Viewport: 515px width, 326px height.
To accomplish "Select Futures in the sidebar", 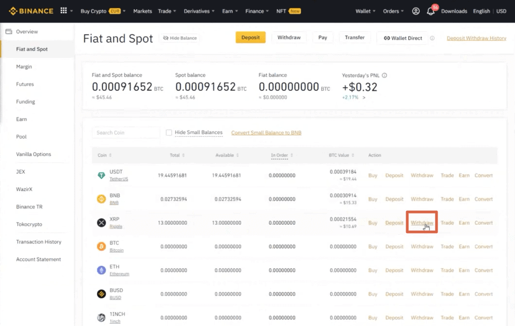I will pos(25,84).
